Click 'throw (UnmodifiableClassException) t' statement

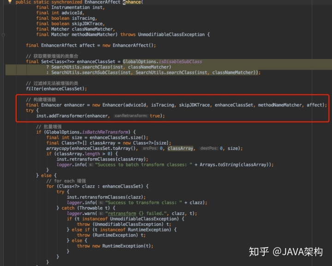tap(123, 225)
